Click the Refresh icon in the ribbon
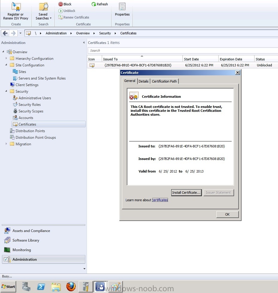The width and height of the screenshot is (278, 293). pyautogui.click(x=94, y=4)
